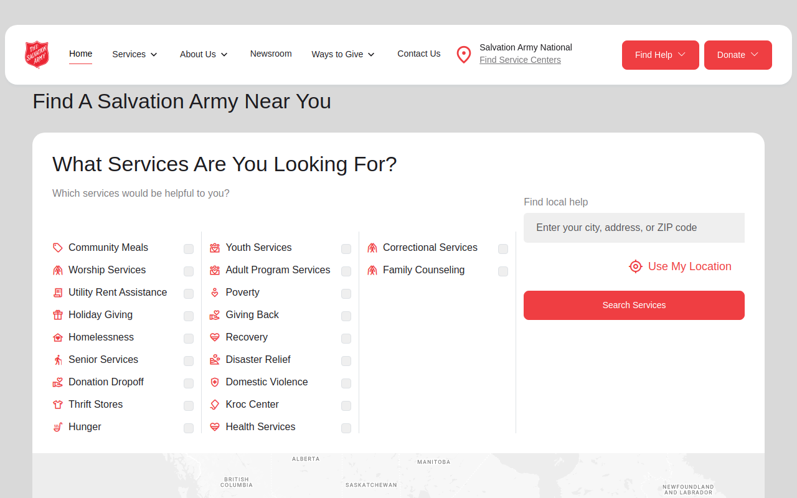The image size is (797, 498).
Task: Click the Giving Back icon
Action: (215, 315)
